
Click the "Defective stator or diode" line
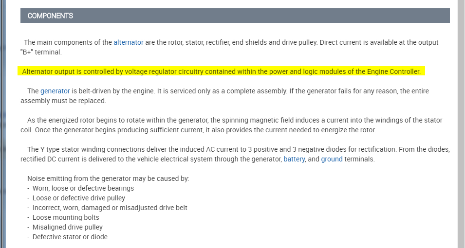(x=70, y=237)
